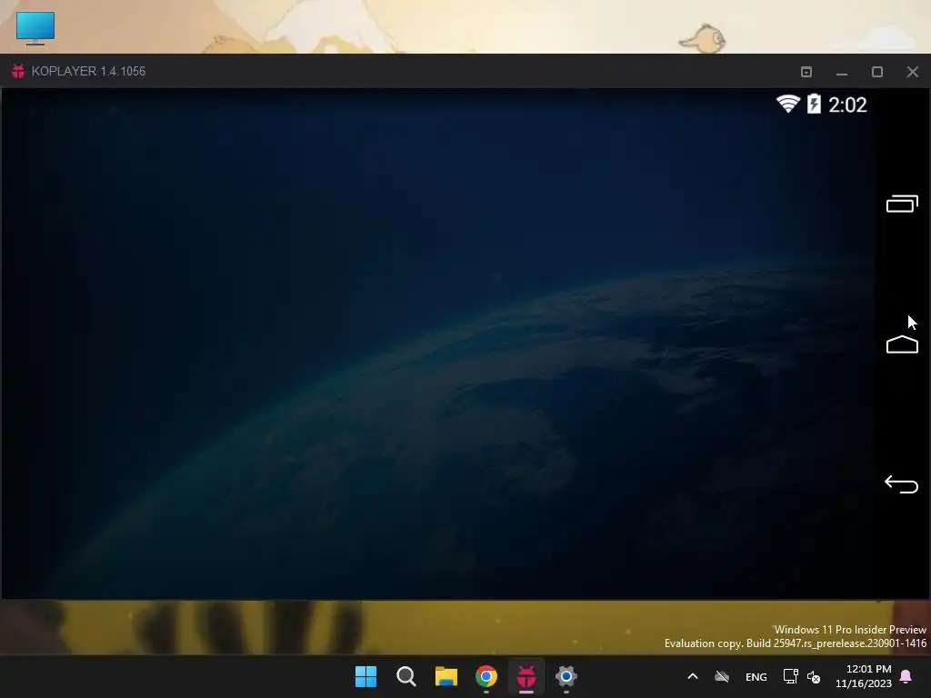The image size is (931, 698).
Task: Click the OneDrive cloud tray icon
Action: click(x=722, y=676)
